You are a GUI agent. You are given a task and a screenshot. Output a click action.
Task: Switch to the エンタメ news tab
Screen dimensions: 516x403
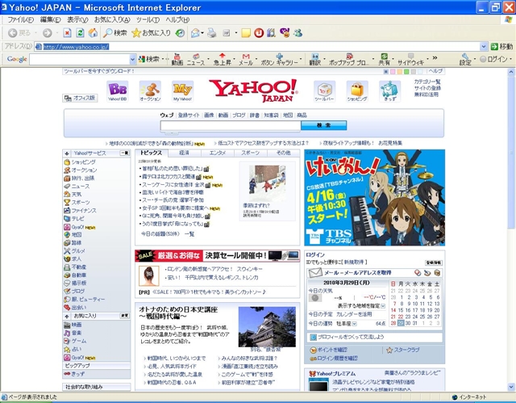(x=218, y=153)
